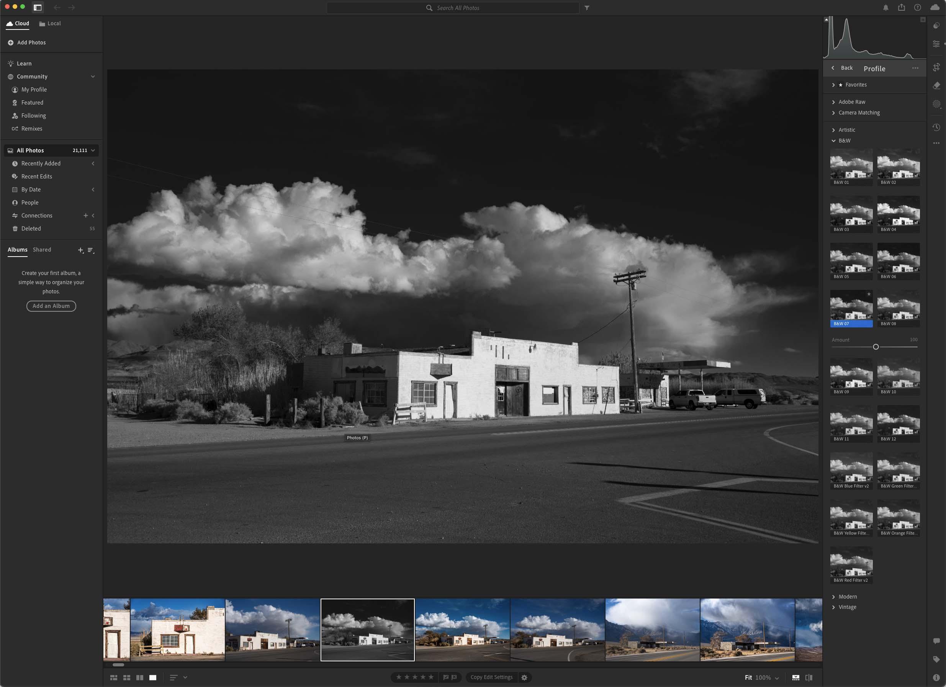Click the filter funnel icon

pos(587,8)
